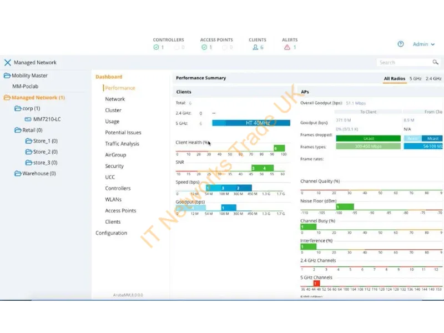Click the ArubaMM 8.0.0.0 version text
Viewport: 444px width, 333px height.
click(128, 295)
